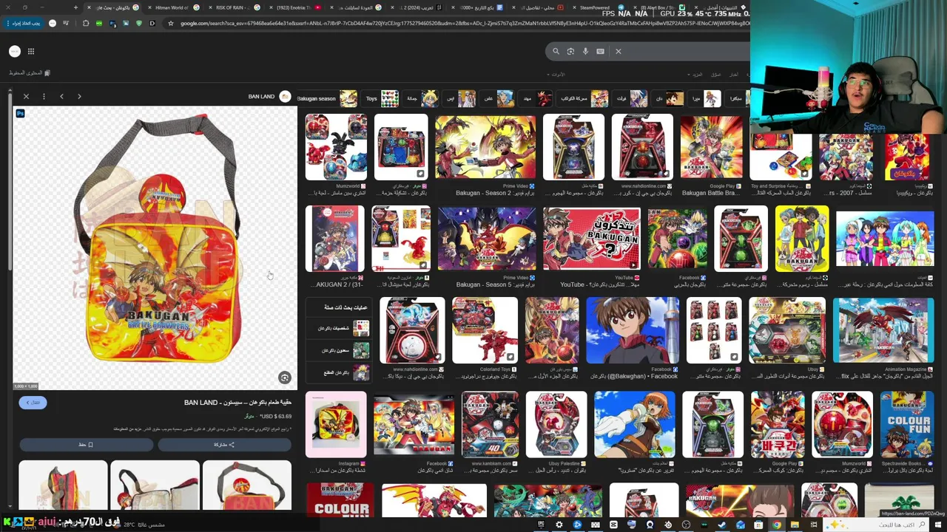Click the BAN LAND site logo
This screenshot has width=947, height=532.
(x=285, y=97)
